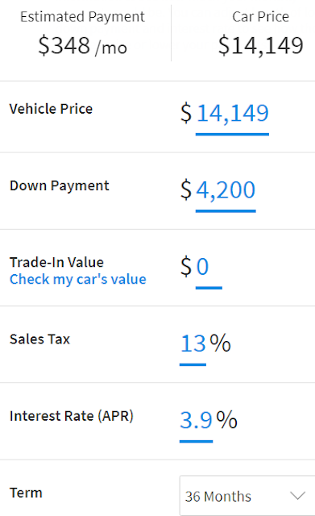The height and width of the screenshot is (516, 315).
Task: Open the Check my car's value link
Action: [78, 280]
